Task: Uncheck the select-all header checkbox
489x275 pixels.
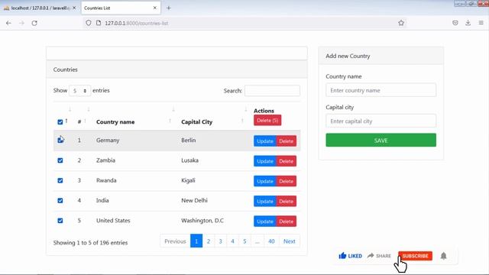Action: tap(60, 122)
